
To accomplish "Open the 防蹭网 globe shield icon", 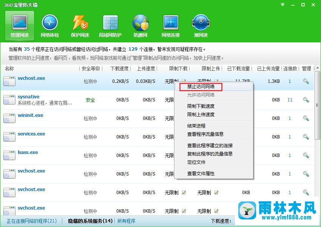I will [x=140, y=25].
